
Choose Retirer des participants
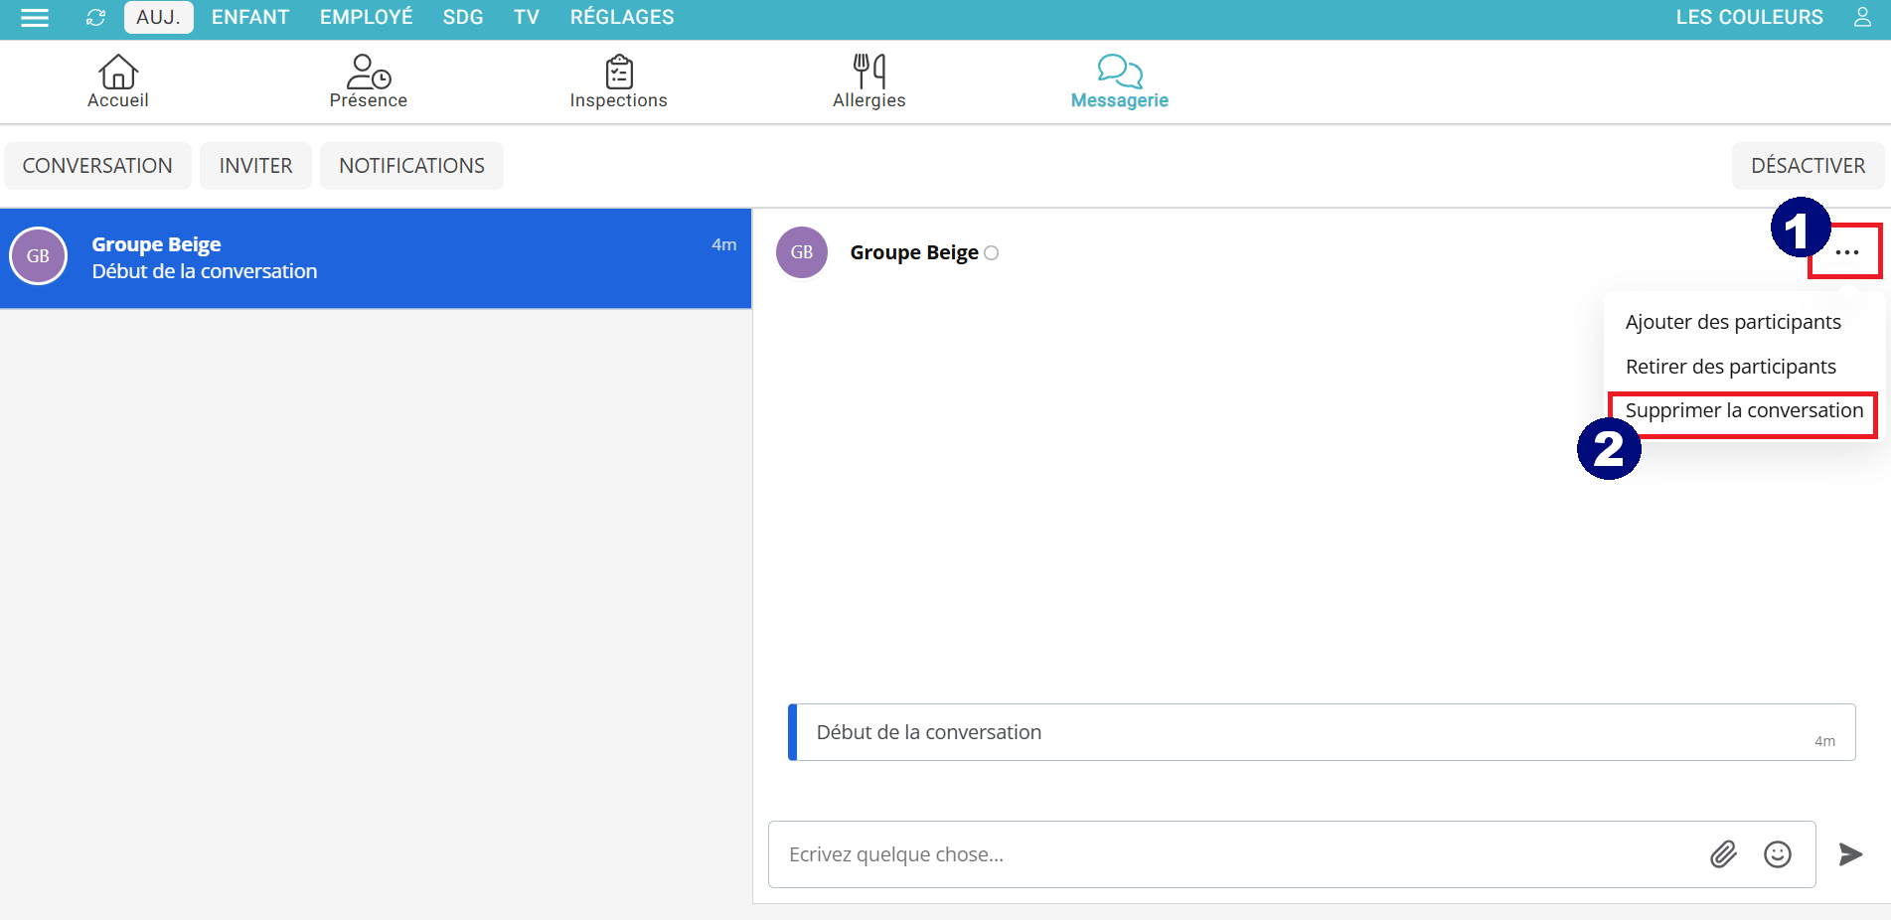[x=1730, y=367]
